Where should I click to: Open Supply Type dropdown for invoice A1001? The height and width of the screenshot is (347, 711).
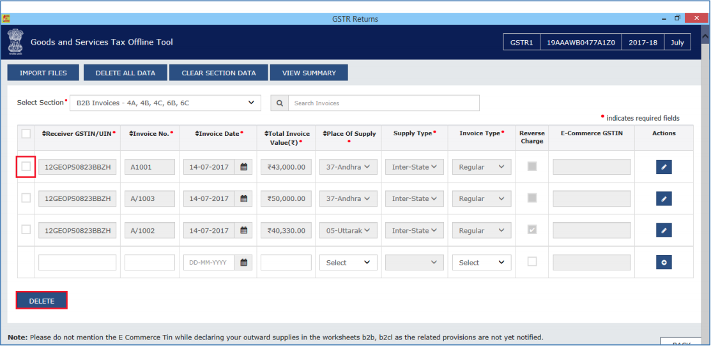415,166
